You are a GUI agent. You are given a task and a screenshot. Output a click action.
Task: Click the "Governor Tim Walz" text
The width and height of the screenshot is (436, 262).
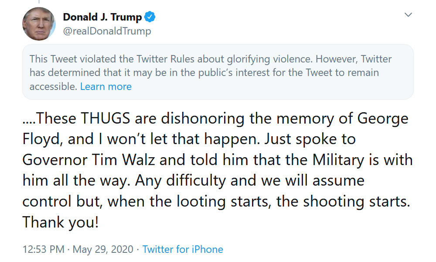[x=89, y=160]
